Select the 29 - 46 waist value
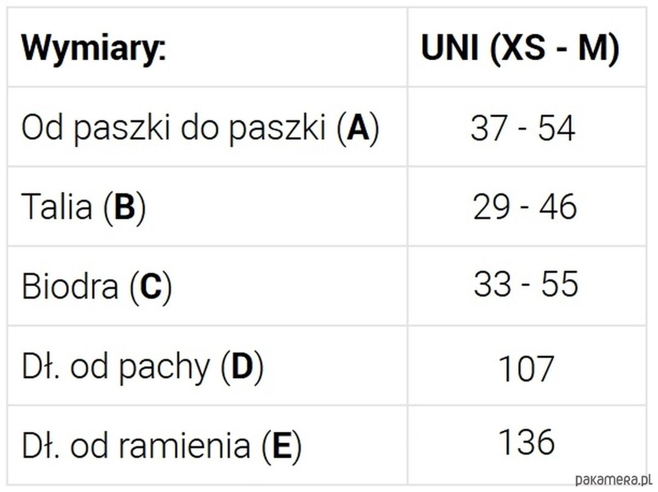This screenshot has width=658, height=492. click(x=524, y=207)
